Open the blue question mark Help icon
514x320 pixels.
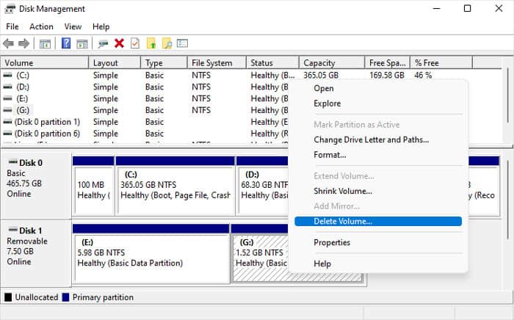pos(66,43)
